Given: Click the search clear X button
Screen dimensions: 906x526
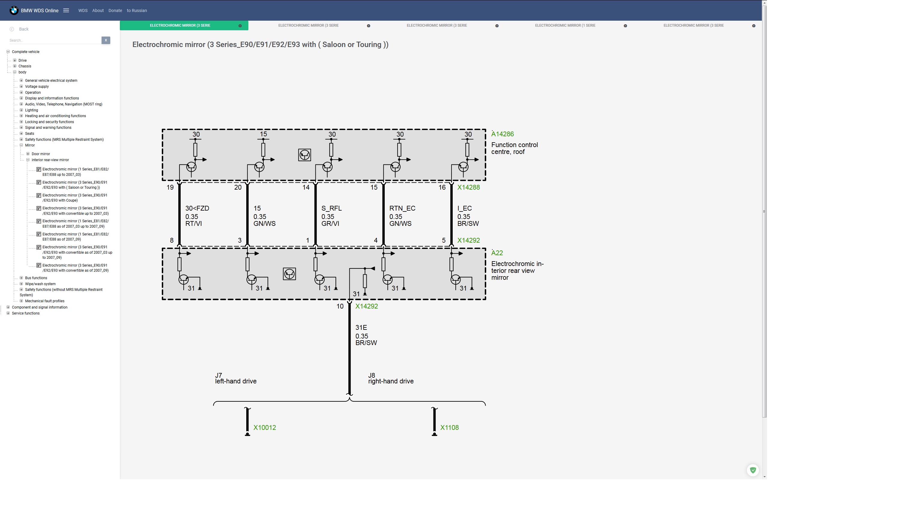Looking at the screenshot, I should coord(106,40).
